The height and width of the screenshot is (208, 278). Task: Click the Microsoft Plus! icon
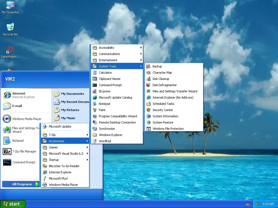[x=45, y=178]
